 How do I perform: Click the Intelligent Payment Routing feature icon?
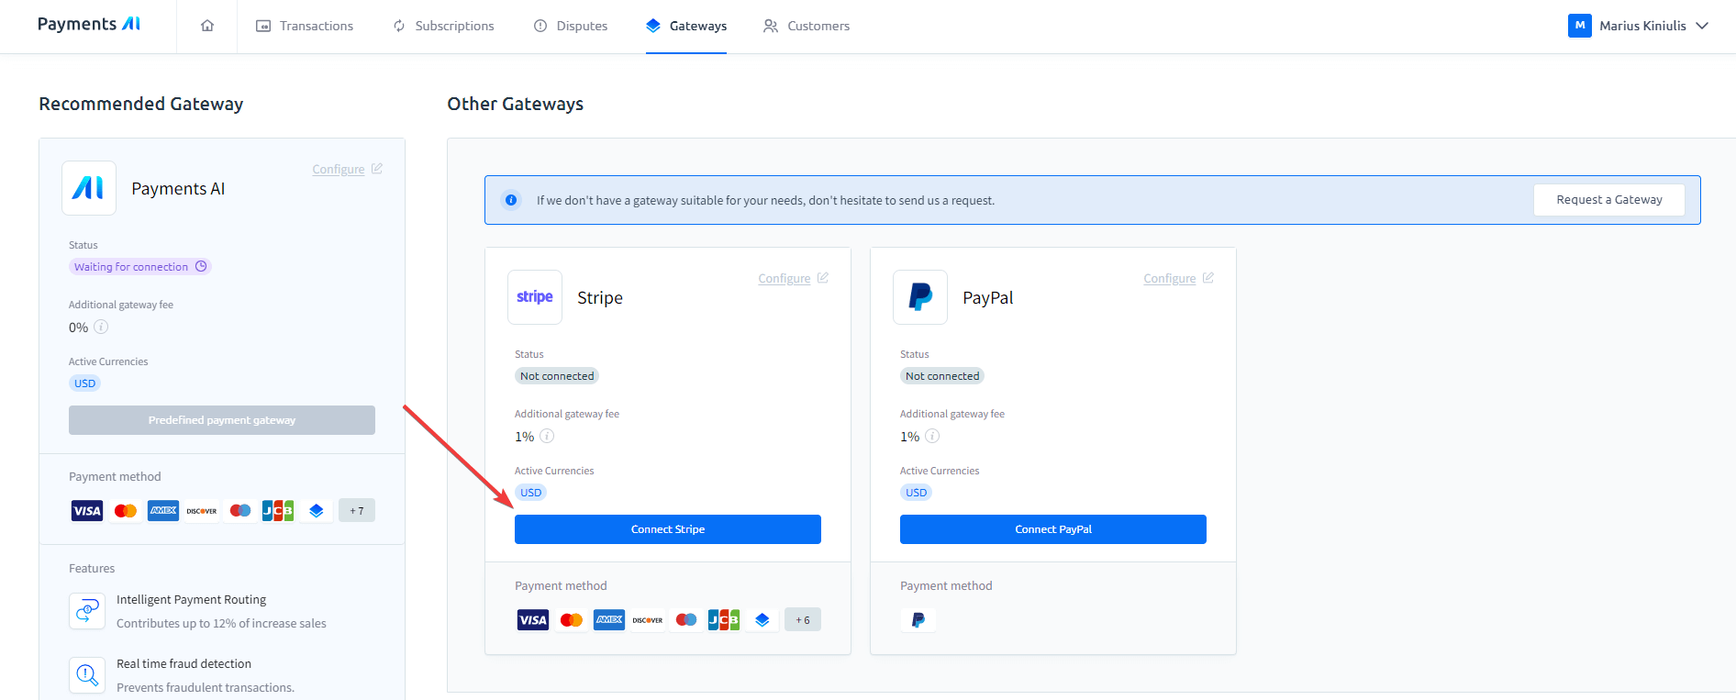87,611
